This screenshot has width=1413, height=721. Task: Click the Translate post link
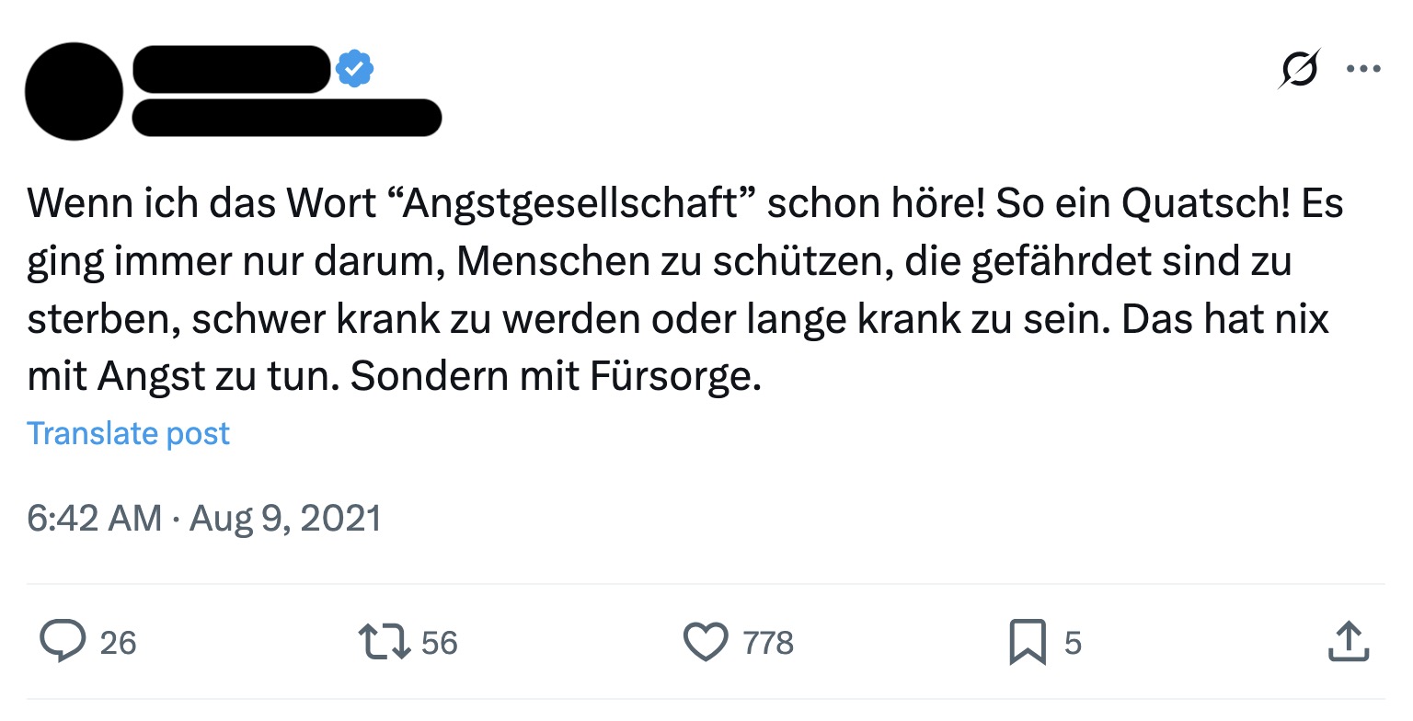128,433
